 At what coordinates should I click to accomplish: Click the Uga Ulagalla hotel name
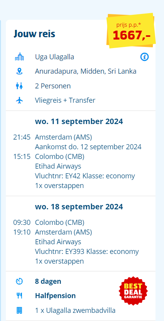[x=55, y=57]
